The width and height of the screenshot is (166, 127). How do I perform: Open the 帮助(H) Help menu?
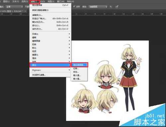[71, 2]
